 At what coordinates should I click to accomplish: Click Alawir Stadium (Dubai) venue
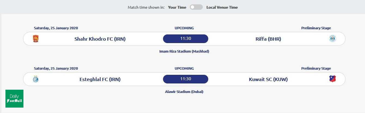click(184, 92)
